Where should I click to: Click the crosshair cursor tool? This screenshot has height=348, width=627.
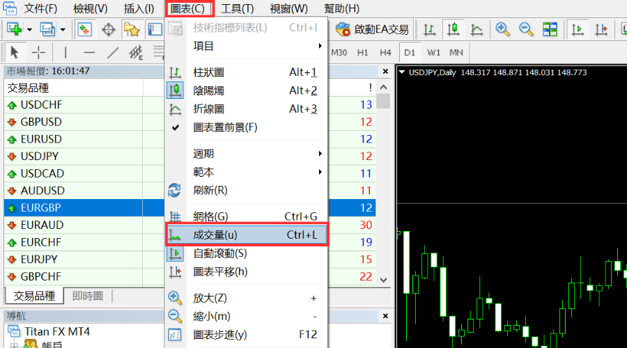tap(39, 52)
